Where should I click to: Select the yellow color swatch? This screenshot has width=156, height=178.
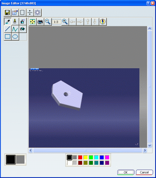tap(86, 157)
